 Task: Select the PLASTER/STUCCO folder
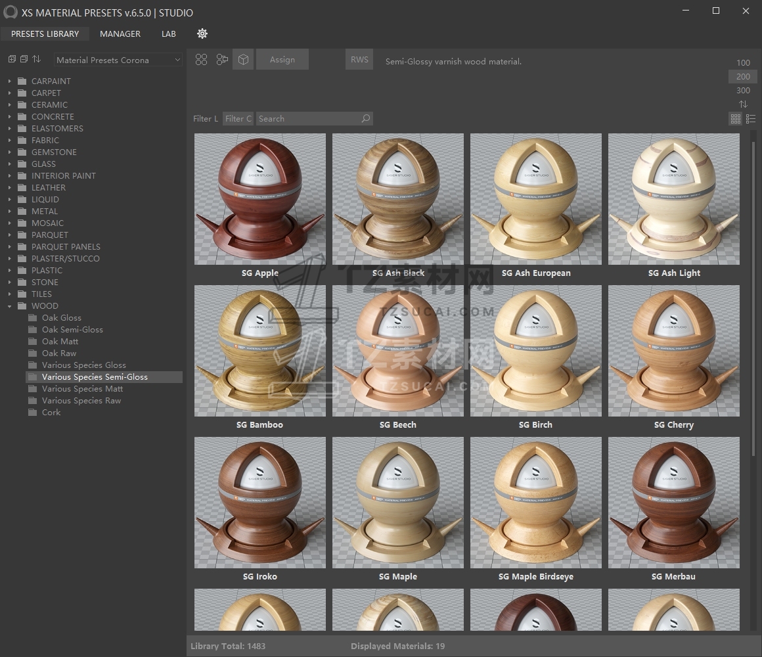tap(65, 258)
